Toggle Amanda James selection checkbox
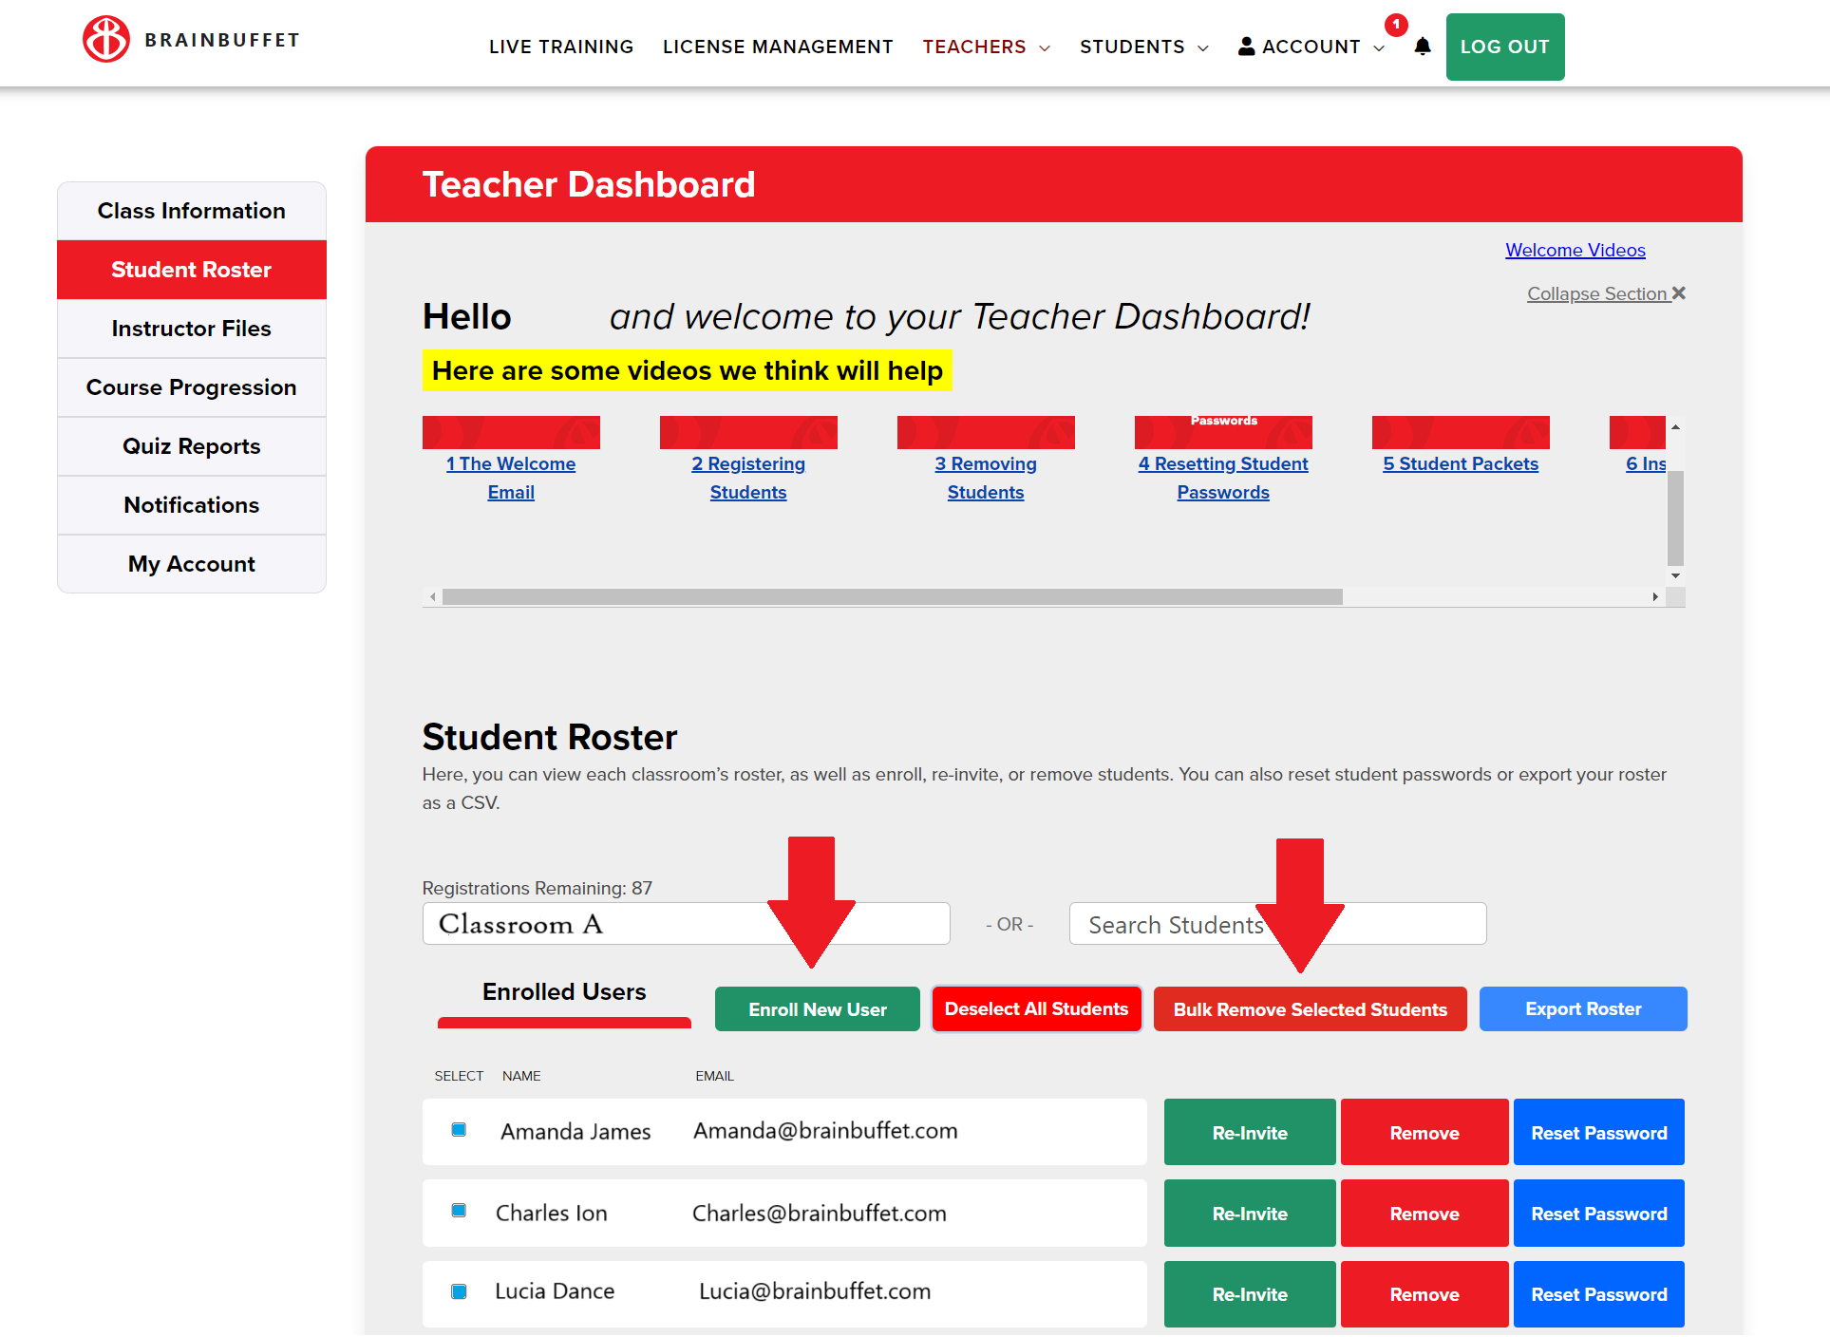The height and width of the screenshot is (1337, 1830). click(459, 1130)
